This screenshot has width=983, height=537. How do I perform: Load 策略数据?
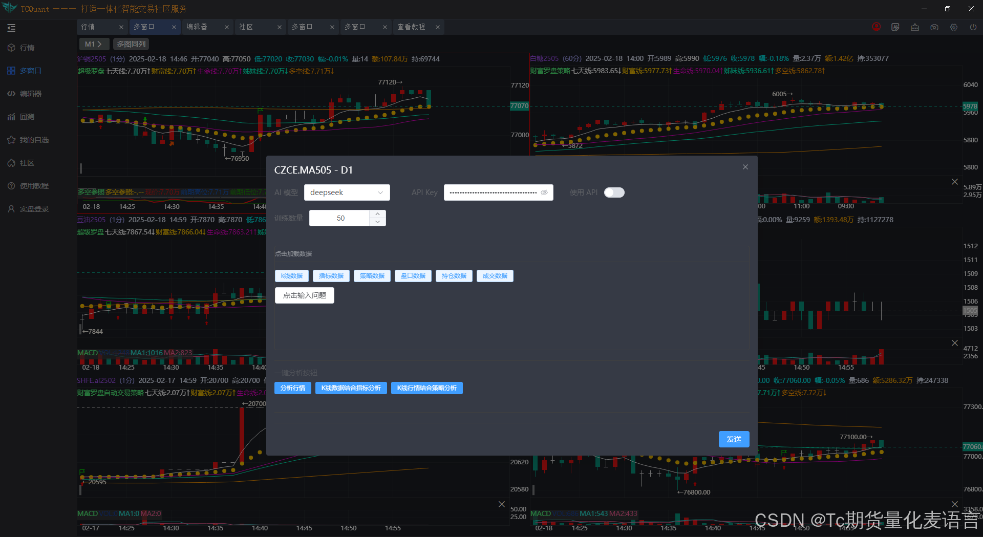[x=372, y=276]
